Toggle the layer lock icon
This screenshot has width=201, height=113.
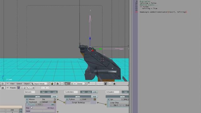point(106,84)
